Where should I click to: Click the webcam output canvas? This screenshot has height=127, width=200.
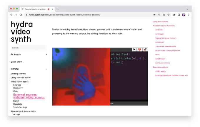click(x=81, y=77)
